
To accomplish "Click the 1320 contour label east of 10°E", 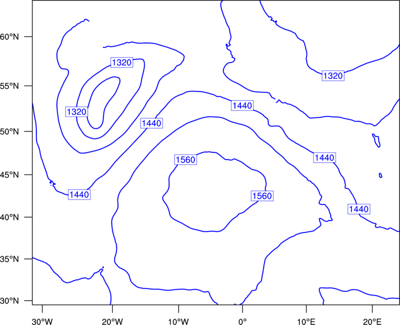I will click(333, 76).
